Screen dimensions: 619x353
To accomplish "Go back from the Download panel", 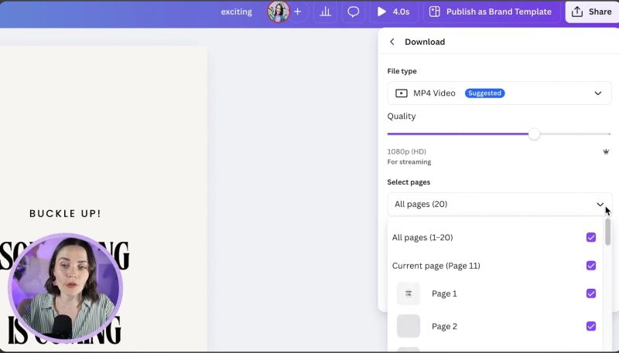I will pyautogui.click(x=392, y=42).
